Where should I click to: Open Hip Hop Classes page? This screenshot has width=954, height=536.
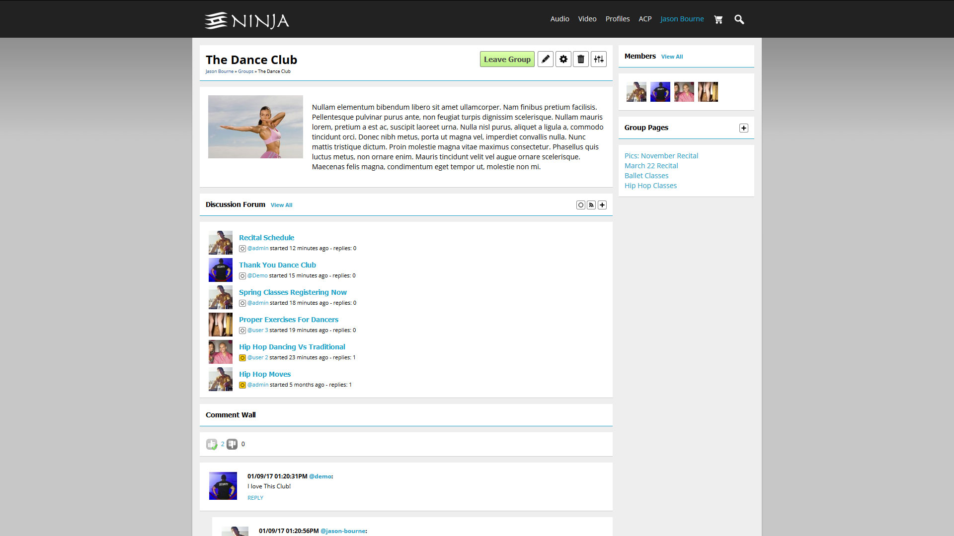650,186
